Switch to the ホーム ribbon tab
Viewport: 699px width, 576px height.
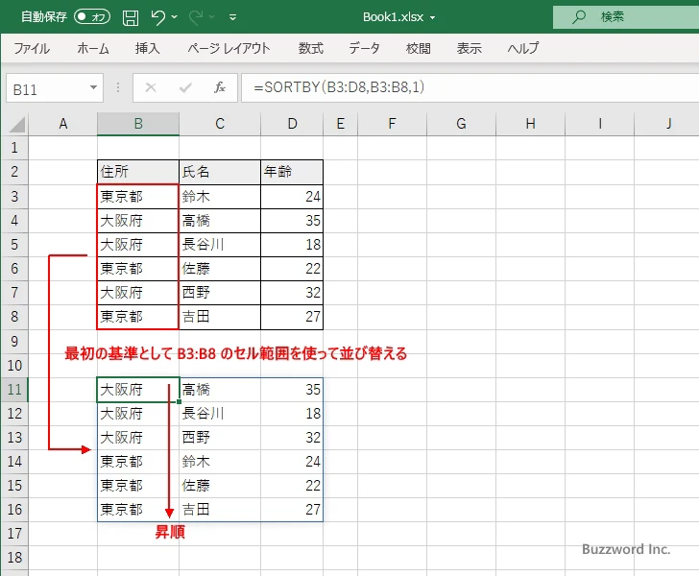point(93,48)
